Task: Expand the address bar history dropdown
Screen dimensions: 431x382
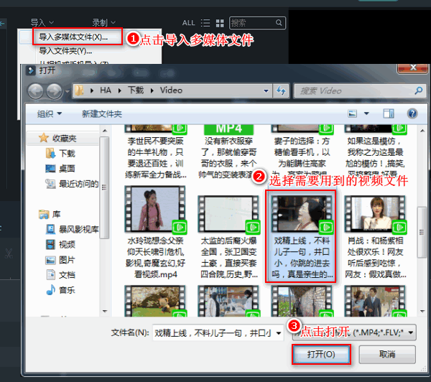Action: pos(266,91)
